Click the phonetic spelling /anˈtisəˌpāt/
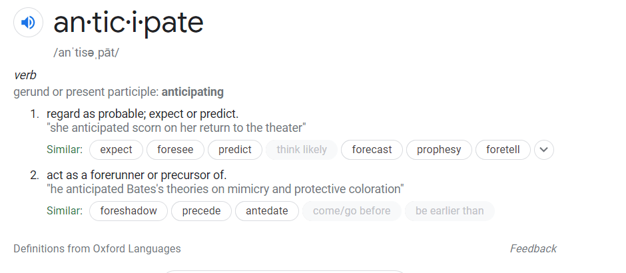This screenshot has height=273, width=626. coord(86,52)
